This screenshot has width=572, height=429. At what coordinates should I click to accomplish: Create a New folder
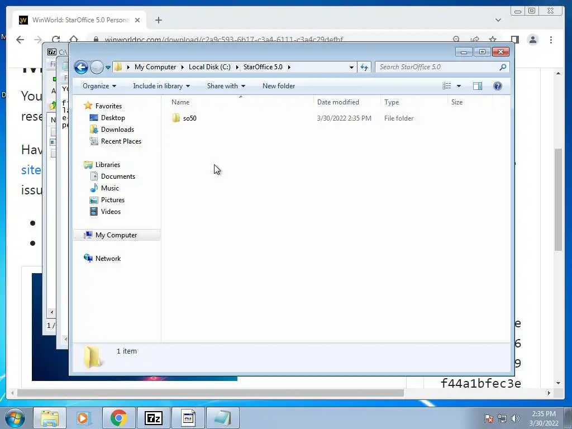tap(279, 86)
